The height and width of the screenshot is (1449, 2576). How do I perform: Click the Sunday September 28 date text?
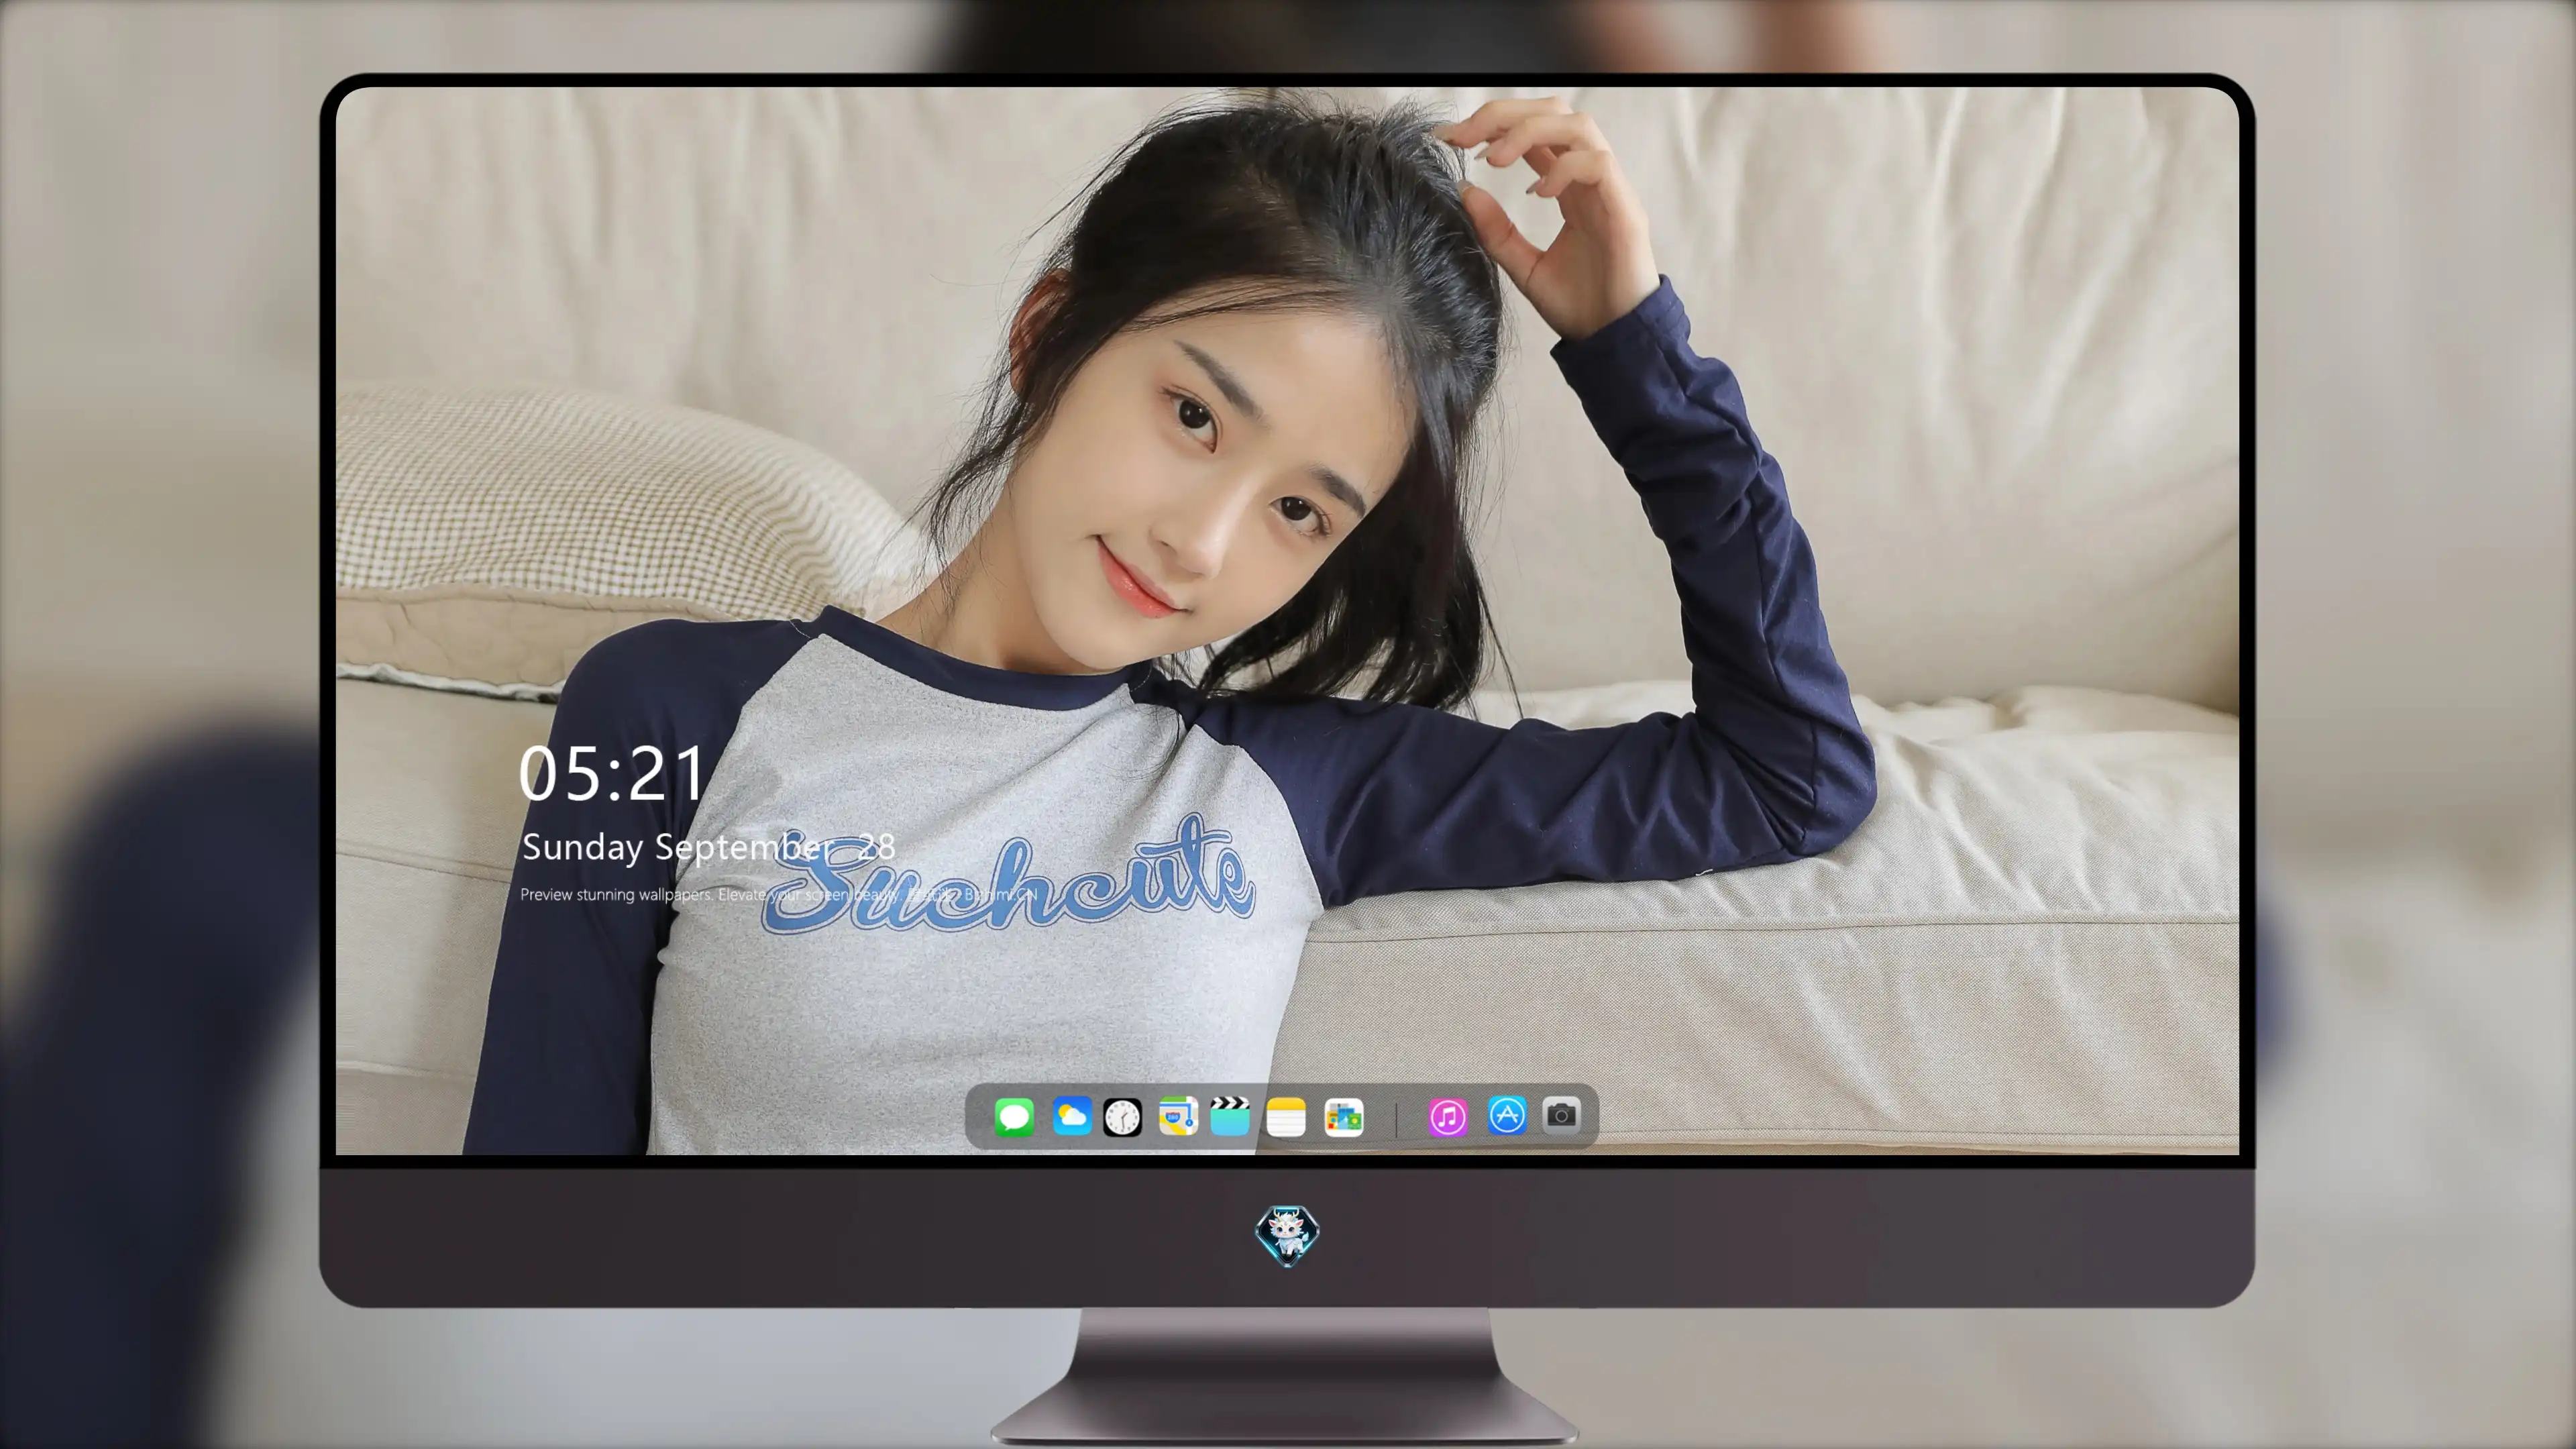point(708,847)
